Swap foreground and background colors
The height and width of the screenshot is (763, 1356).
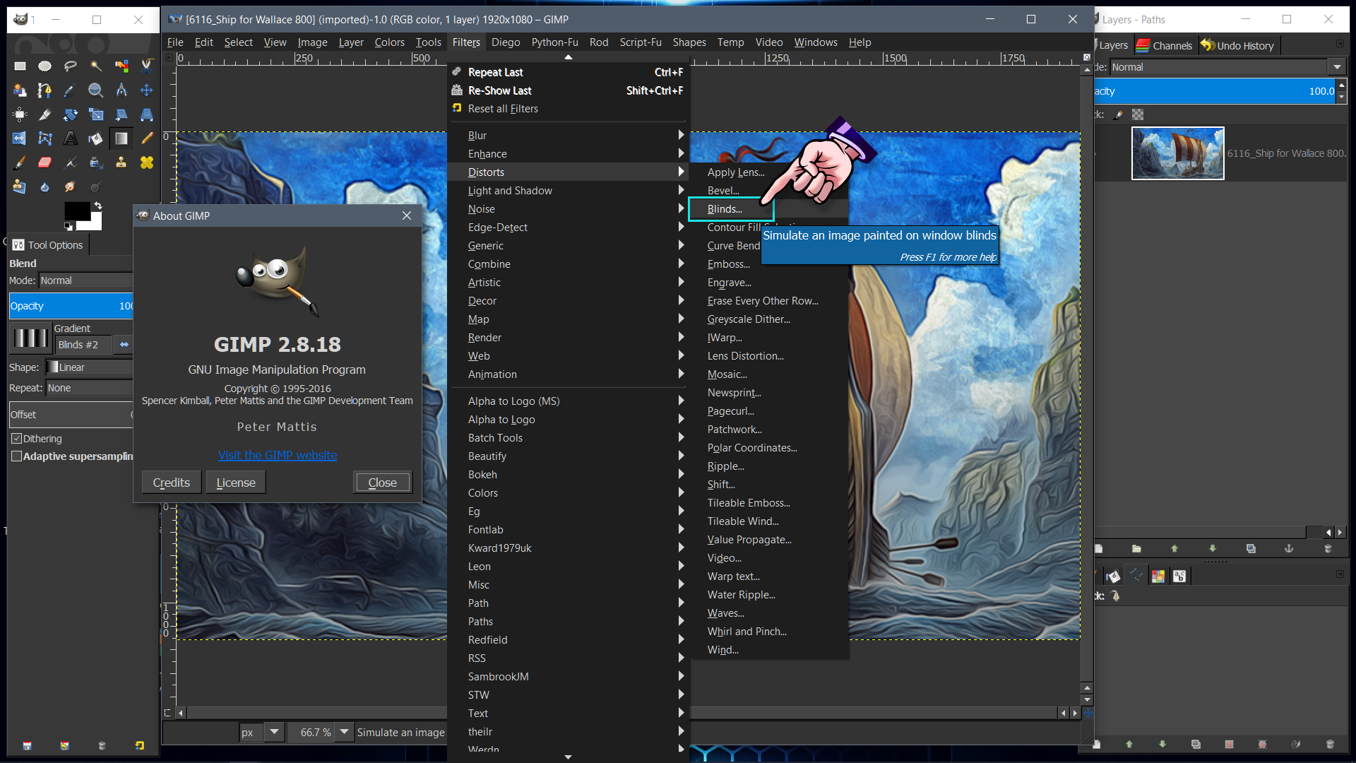coord(98,206)
